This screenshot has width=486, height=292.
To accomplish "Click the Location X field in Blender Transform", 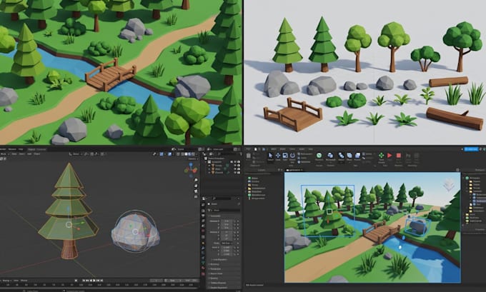I will pyautogui.click(x=227, y=221).
